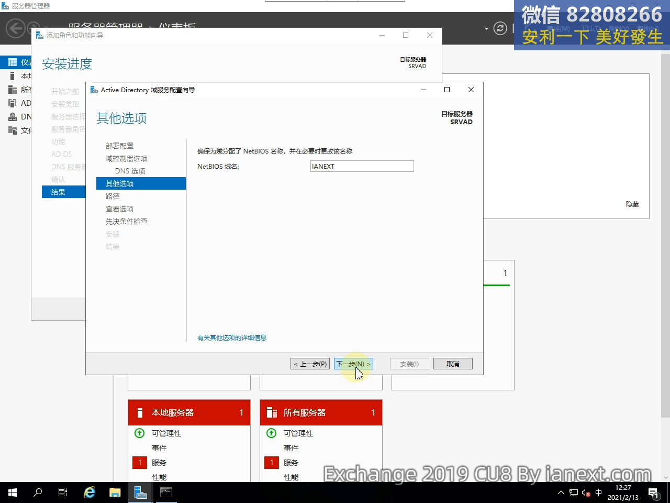Show hidden system tray icons
Image resolution: width=670 pixels, height=503 pixels.
click(561, 493)
